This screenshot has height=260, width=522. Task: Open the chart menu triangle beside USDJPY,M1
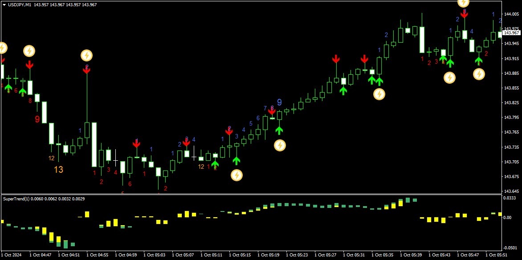coord(4,5)
